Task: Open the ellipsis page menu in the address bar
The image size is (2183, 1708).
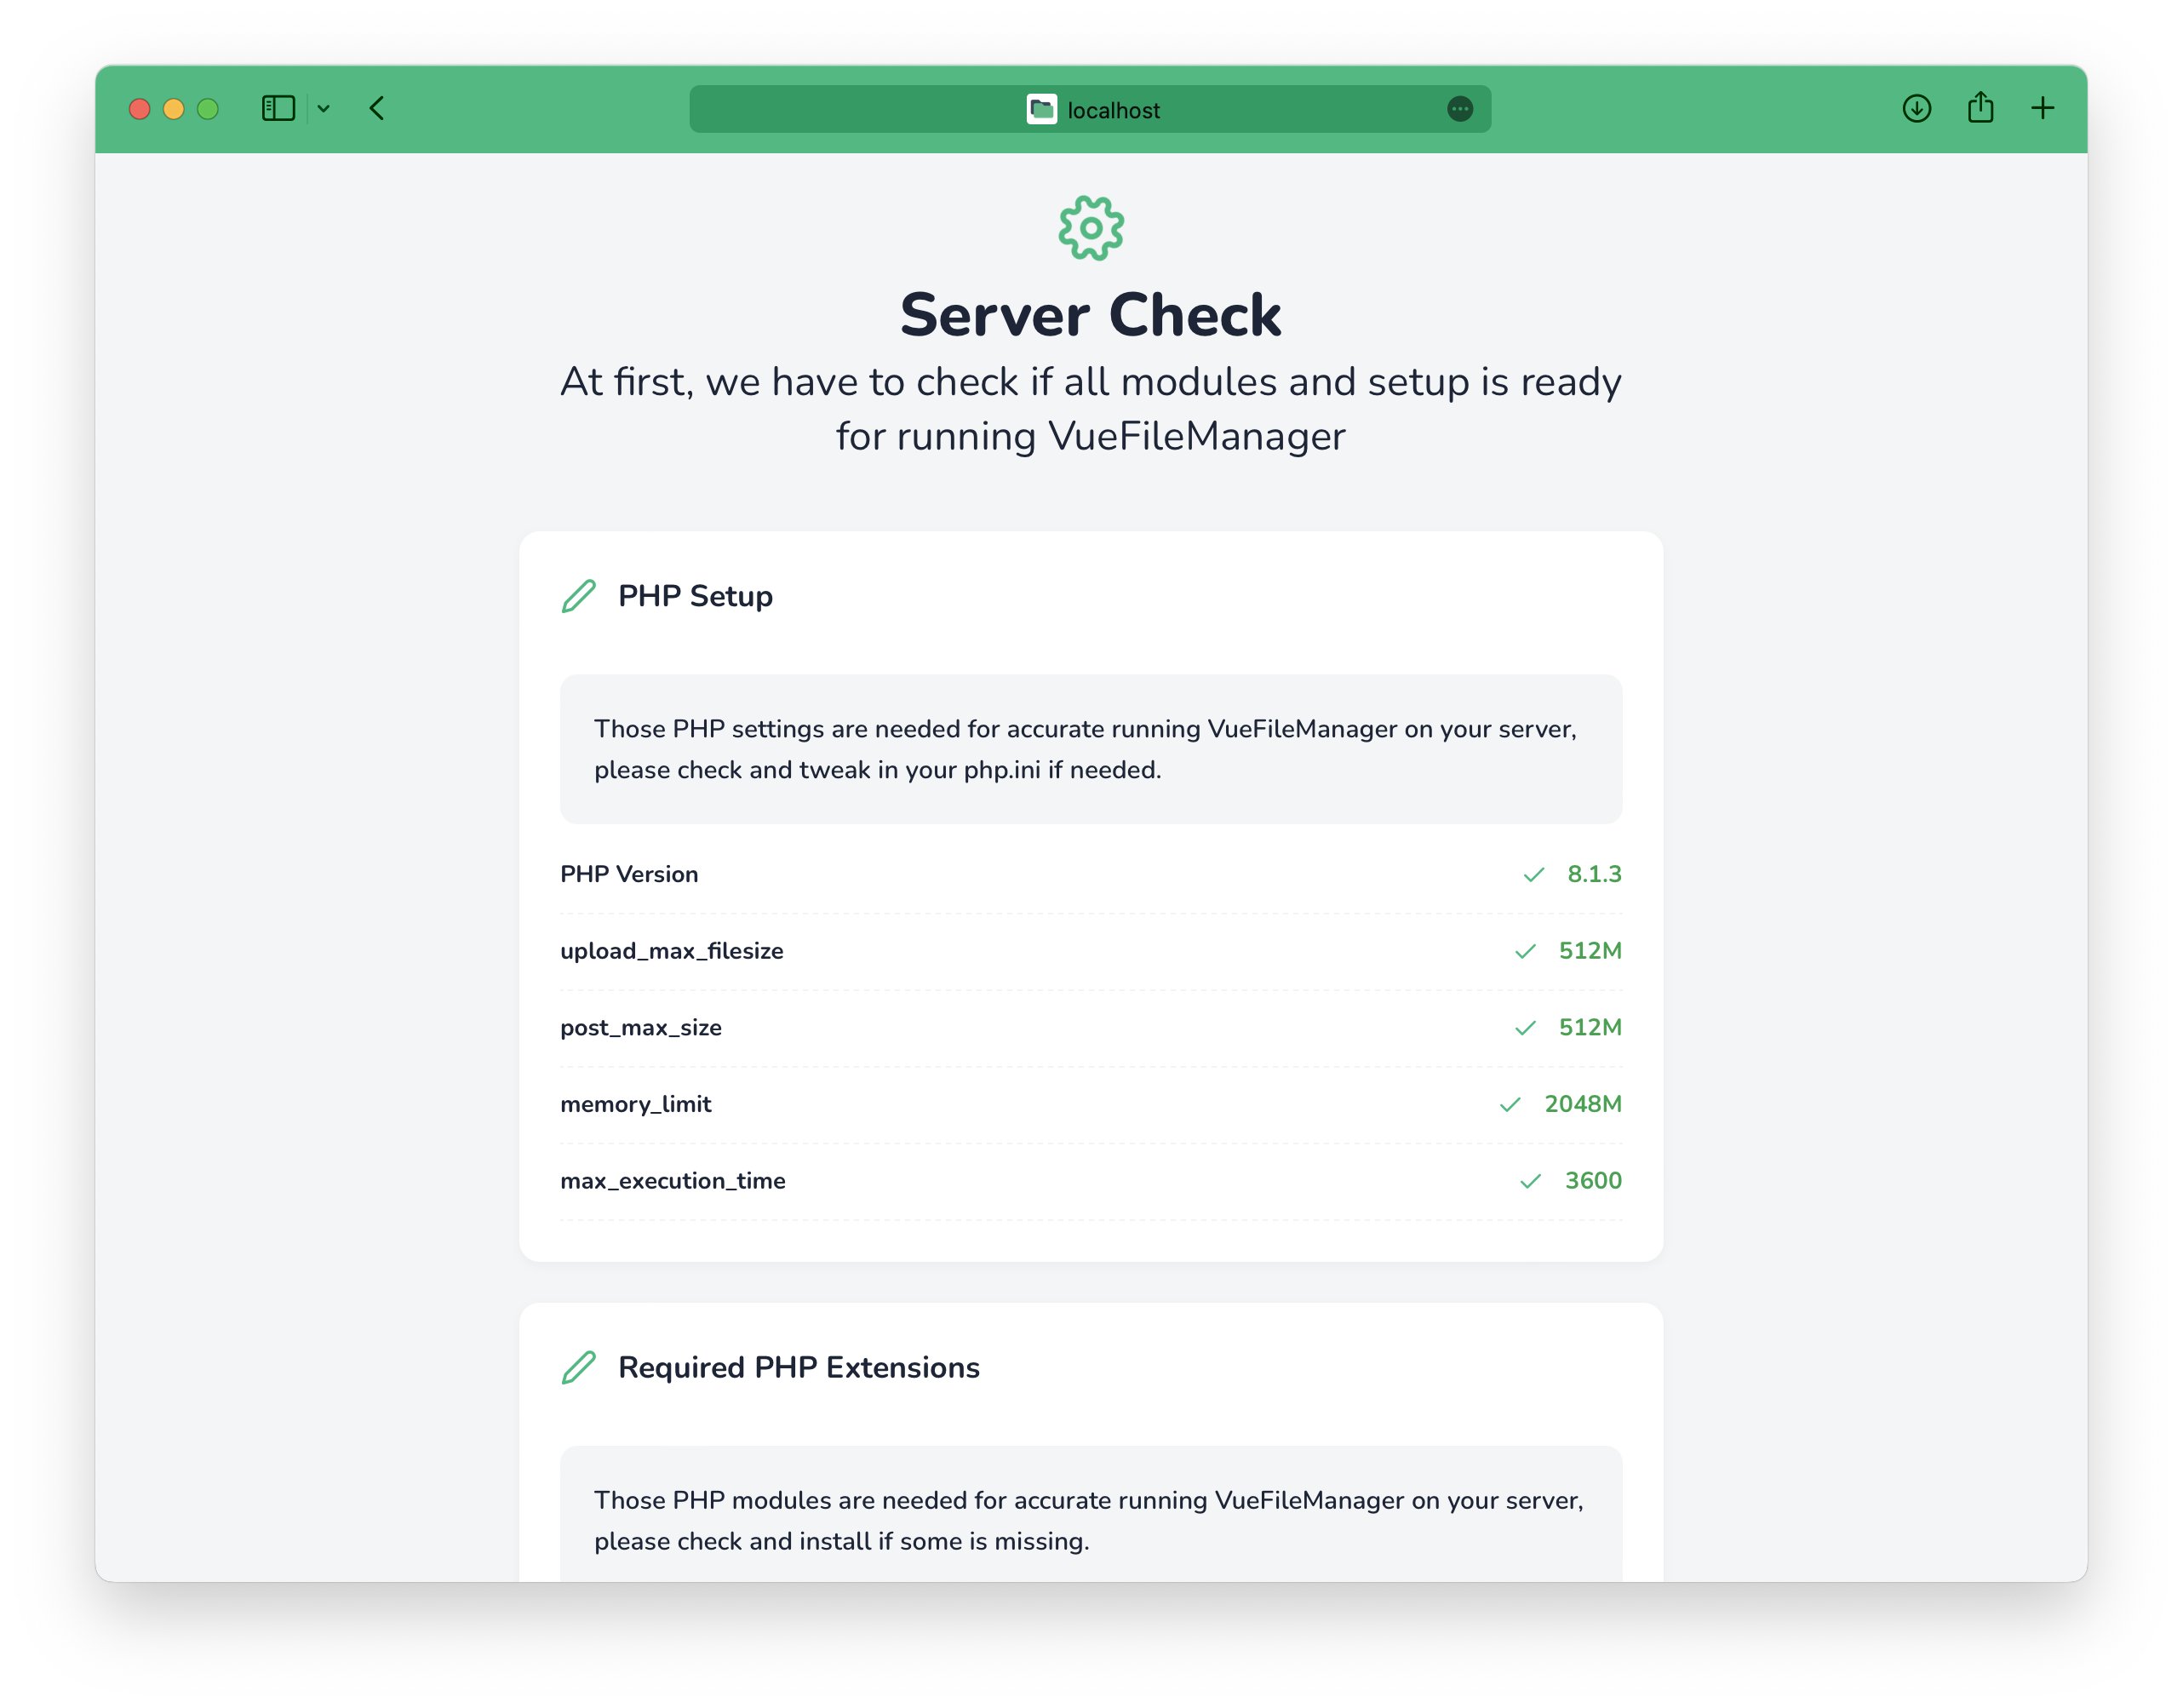Action: 1460,110
